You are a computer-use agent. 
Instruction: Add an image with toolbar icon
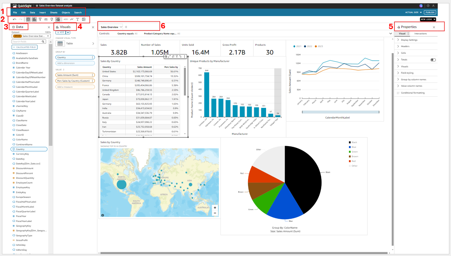84,19
